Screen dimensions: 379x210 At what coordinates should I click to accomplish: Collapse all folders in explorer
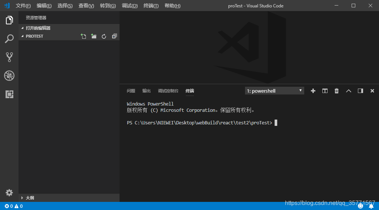pyautogui.click(x=115, y=36)
